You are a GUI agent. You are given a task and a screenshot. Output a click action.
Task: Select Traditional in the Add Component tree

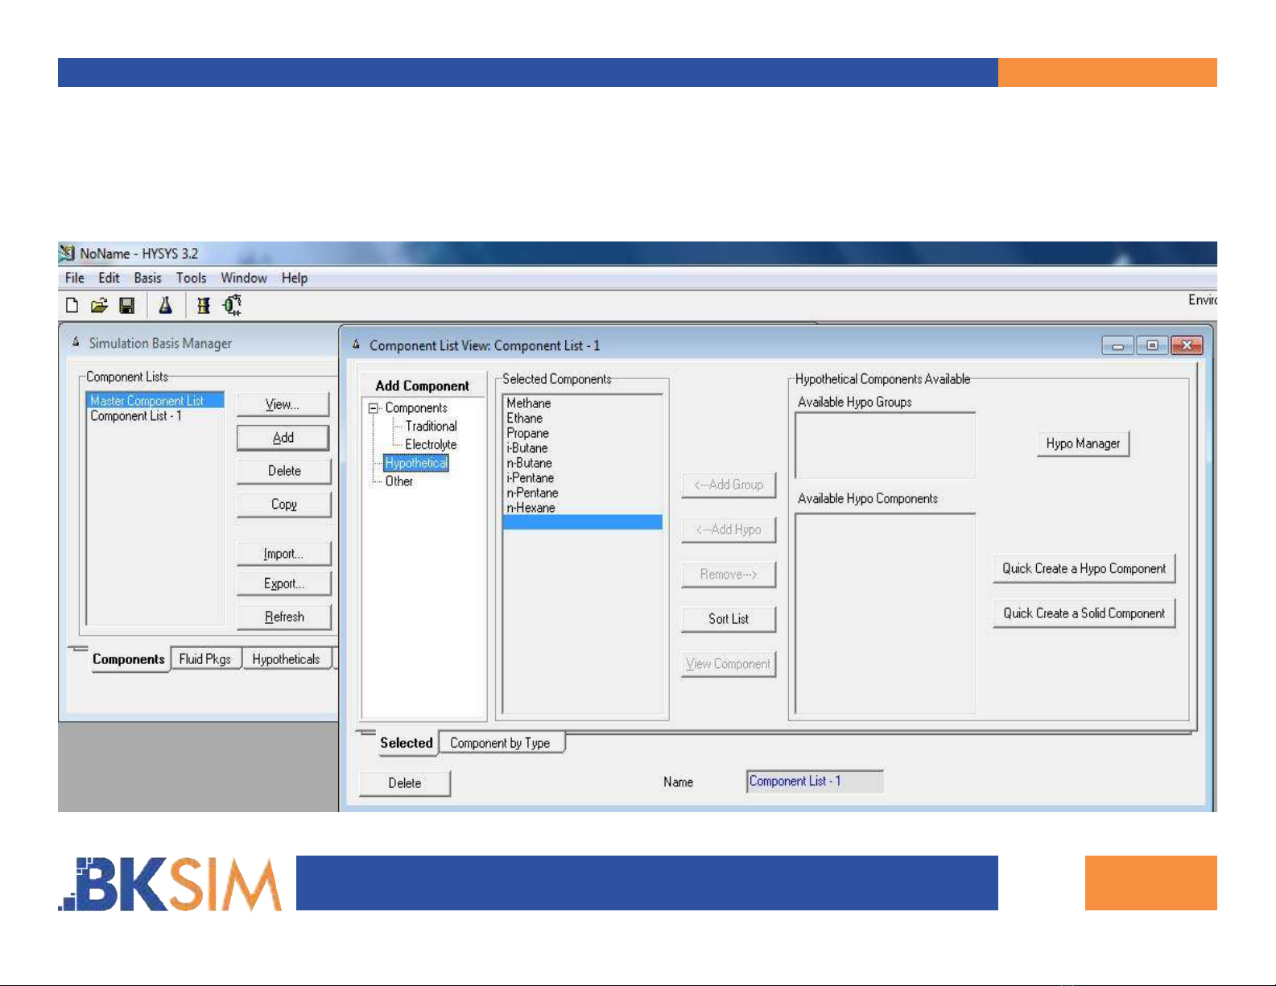pos(431,427)
